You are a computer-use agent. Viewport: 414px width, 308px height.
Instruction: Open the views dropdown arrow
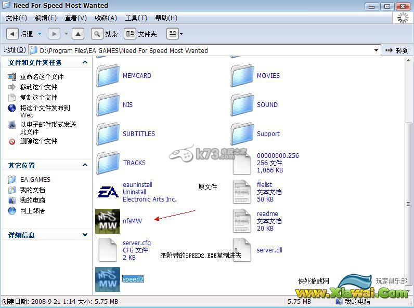[x=181, y=34]
